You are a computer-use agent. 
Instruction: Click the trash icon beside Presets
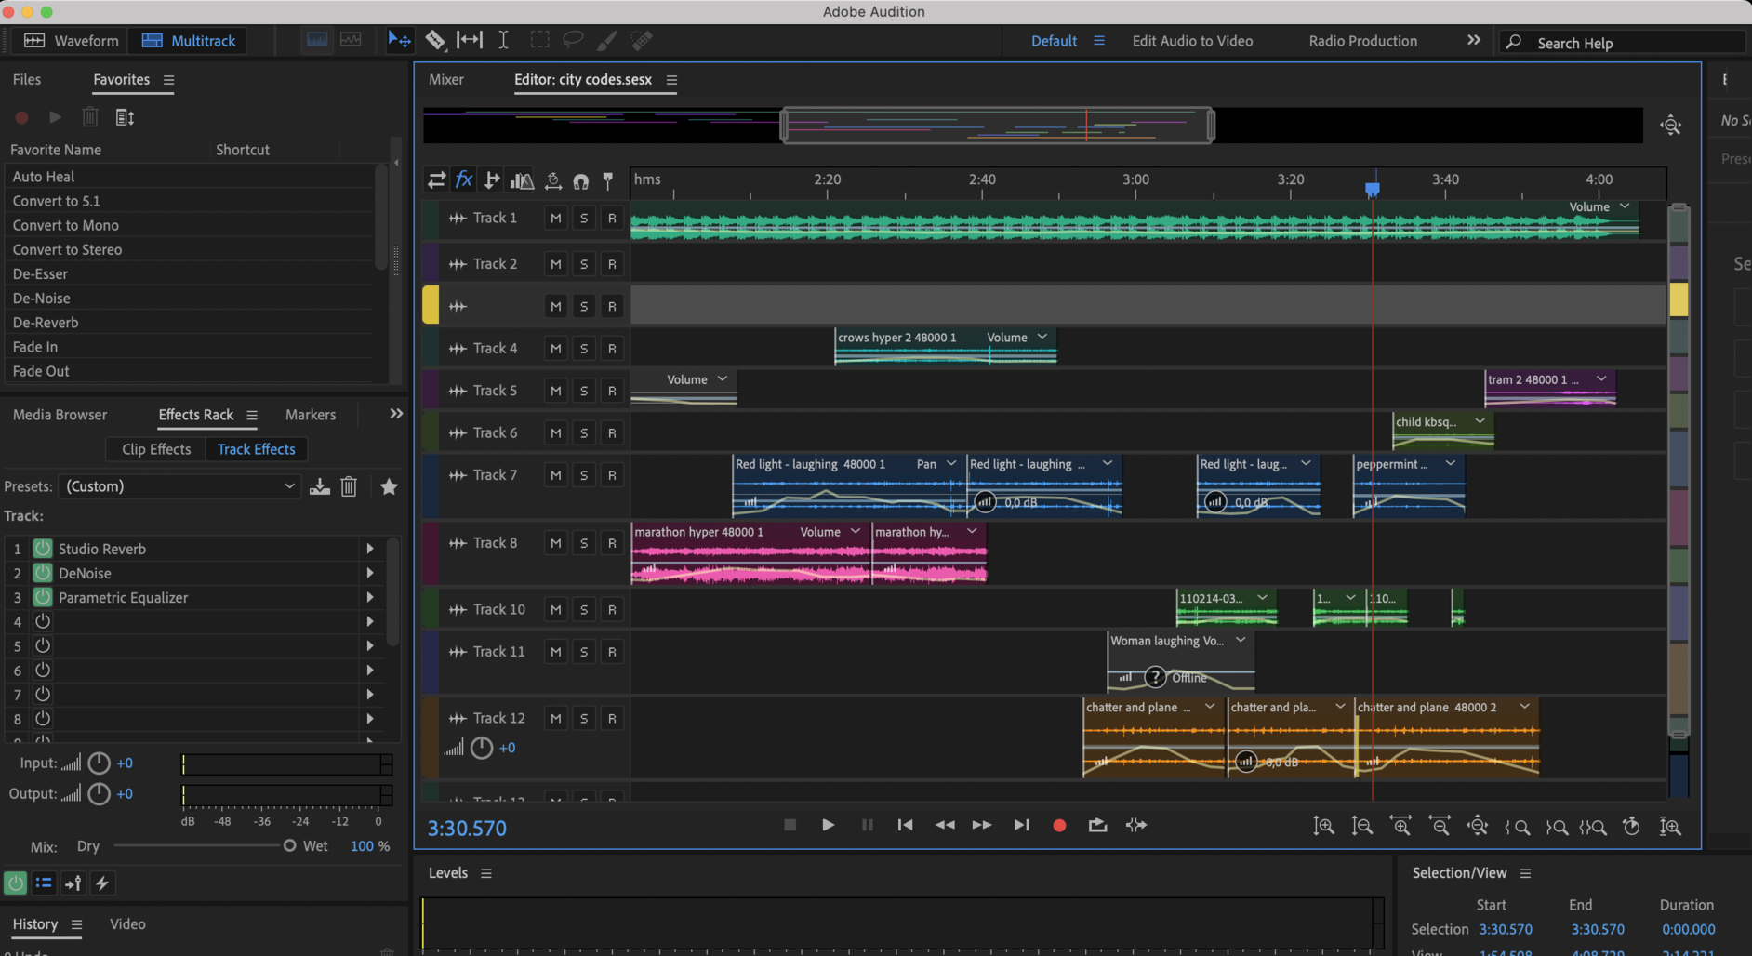[349, 486]
